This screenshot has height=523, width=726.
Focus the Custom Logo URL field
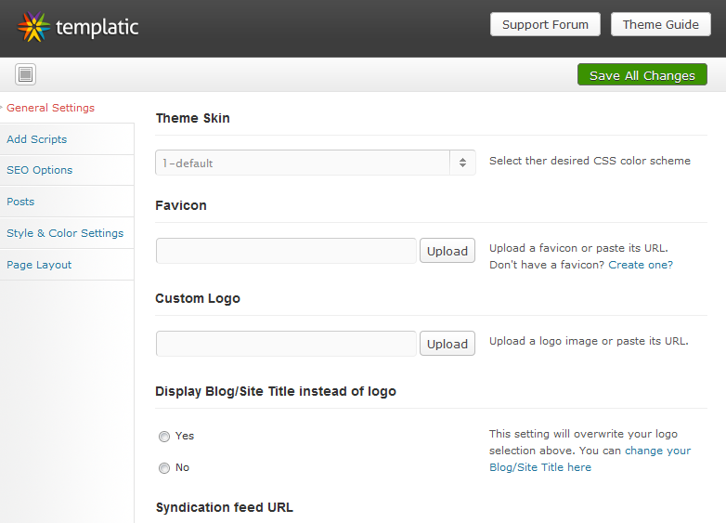pos(286,344)
